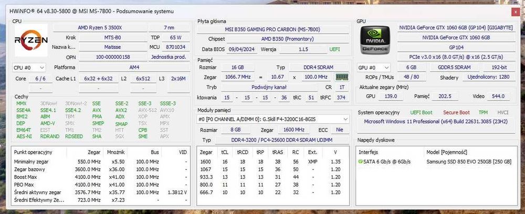The height and width of the screenshot is (214, 525).
Task: Click the NVIDIA GeForce logo
Action: click(x=375, y=40)
